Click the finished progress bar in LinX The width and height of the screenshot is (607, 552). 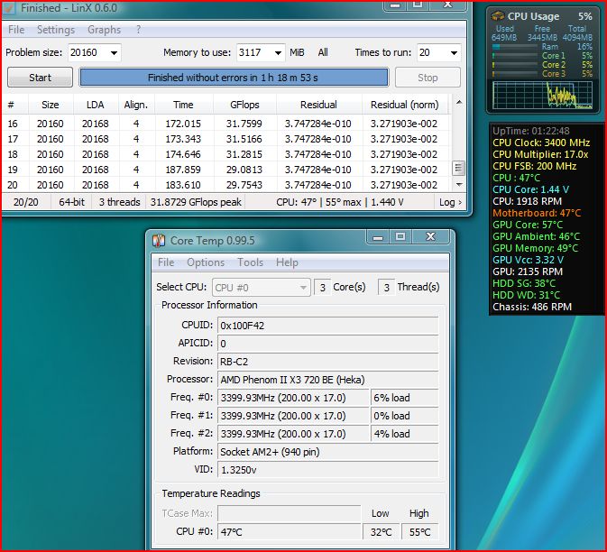tap(234, 78)
